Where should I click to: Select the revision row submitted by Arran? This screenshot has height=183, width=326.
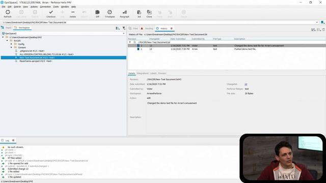point(227,49)
